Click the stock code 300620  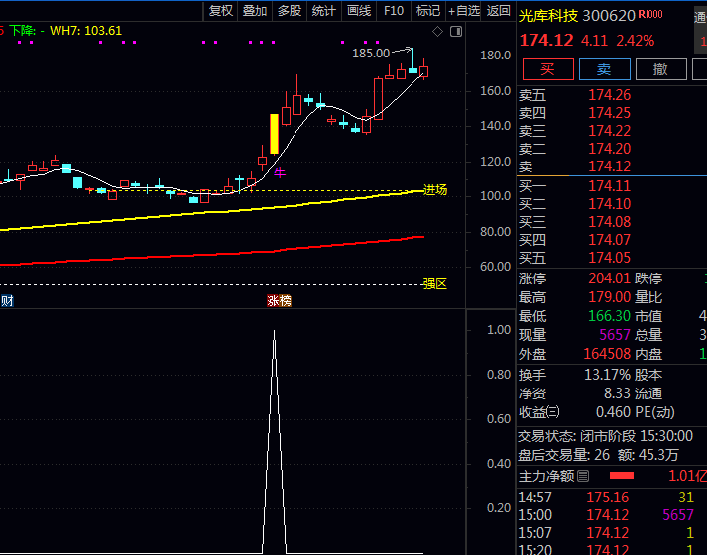(609, 16)
